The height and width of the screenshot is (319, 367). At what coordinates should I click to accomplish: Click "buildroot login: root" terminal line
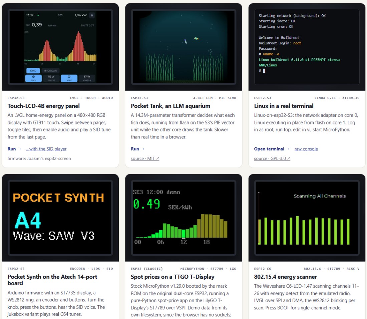tap(280, 43)
